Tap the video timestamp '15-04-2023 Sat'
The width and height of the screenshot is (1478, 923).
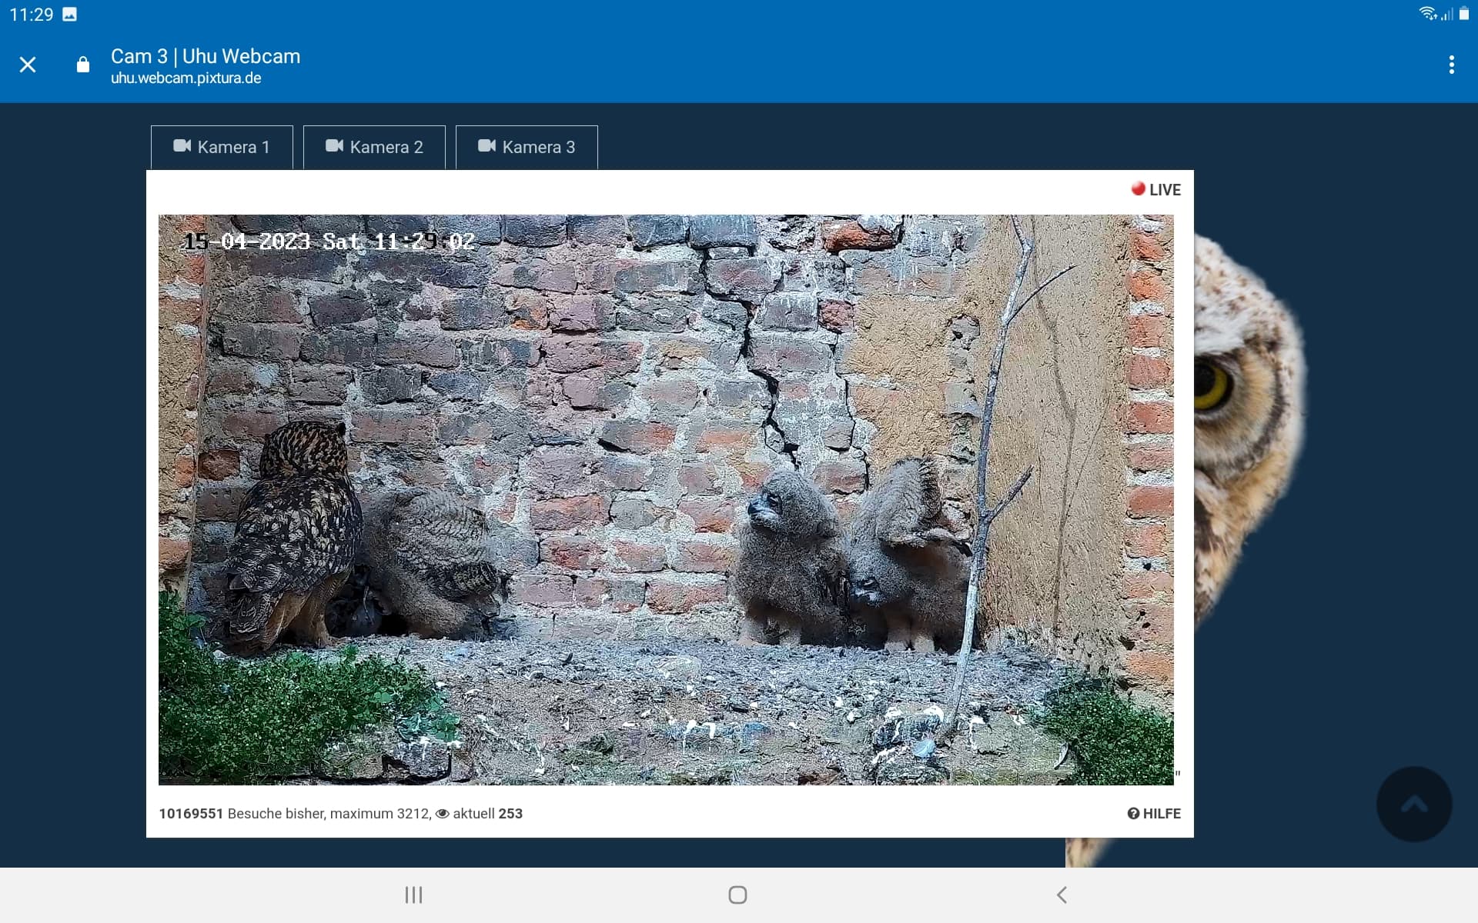click(x=272, y=242)
